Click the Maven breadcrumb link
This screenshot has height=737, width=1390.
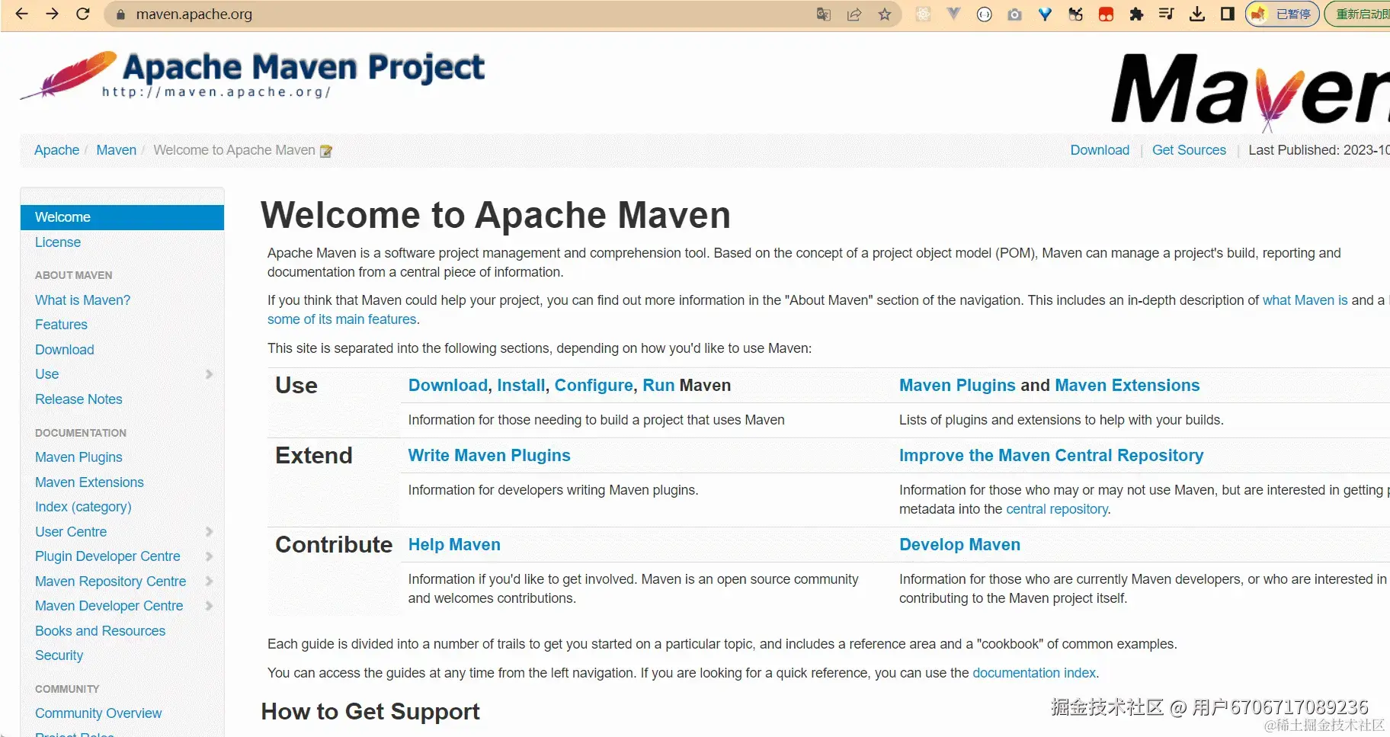pyautogui.click(x=116, y=150)
